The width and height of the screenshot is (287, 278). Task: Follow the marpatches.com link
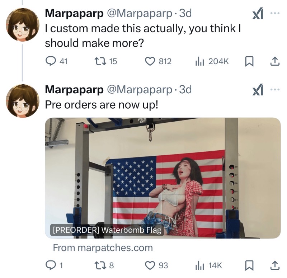tap(103, 248)
